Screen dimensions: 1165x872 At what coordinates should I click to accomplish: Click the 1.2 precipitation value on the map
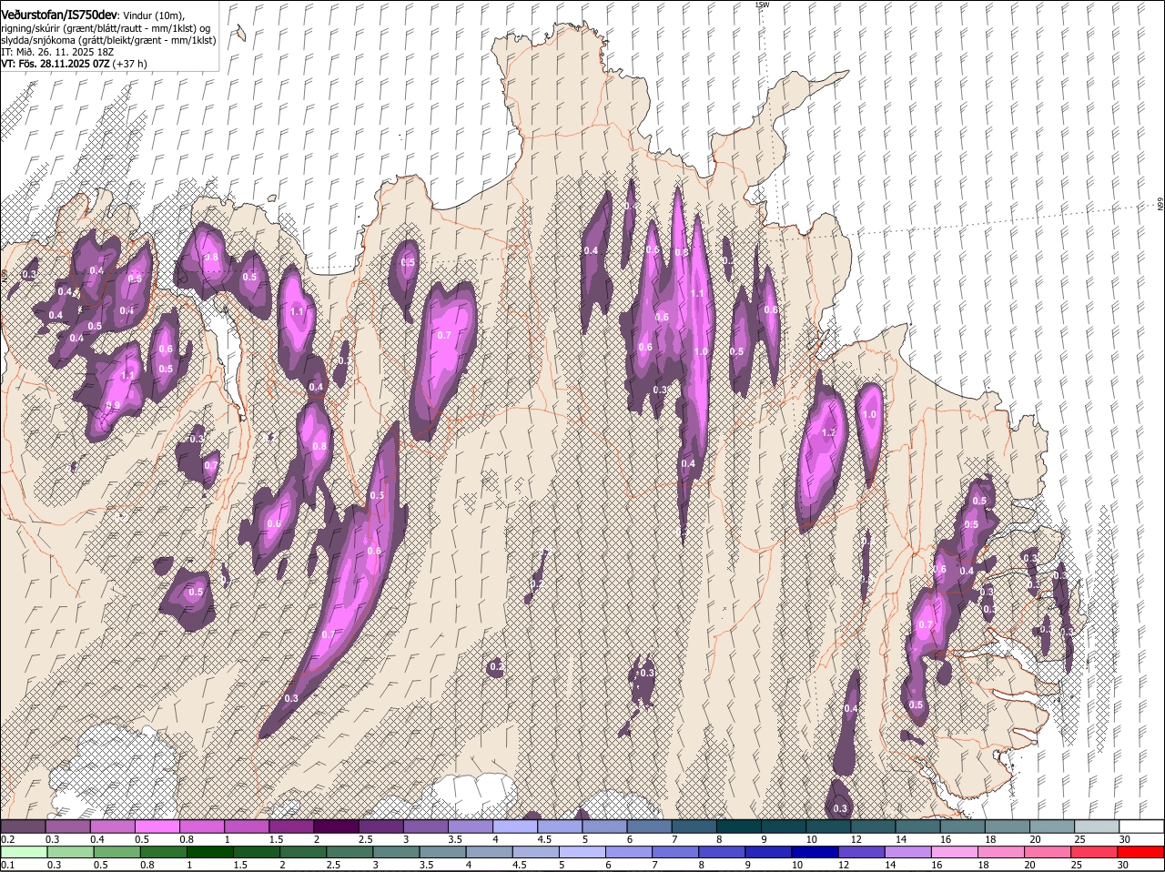point(828,432)
